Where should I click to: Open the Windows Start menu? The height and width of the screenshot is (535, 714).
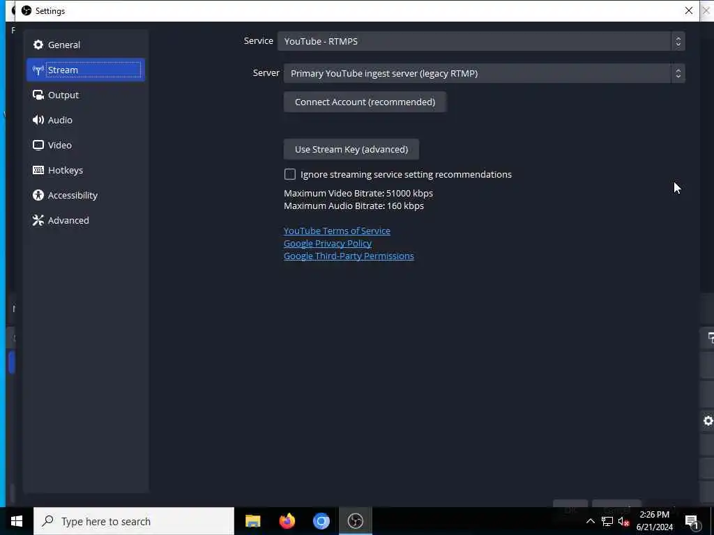(x=17, y=521)
